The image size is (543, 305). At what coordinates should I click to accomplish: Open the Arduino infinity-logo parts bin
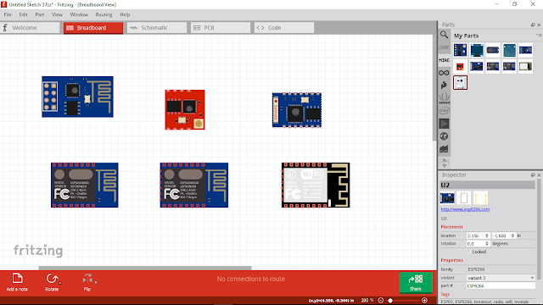444,73
